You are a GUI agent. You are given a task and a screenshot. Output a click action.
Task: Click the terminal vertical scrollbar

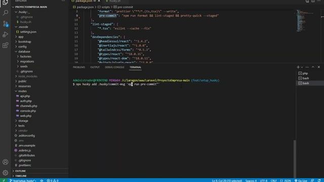[295, 159]
